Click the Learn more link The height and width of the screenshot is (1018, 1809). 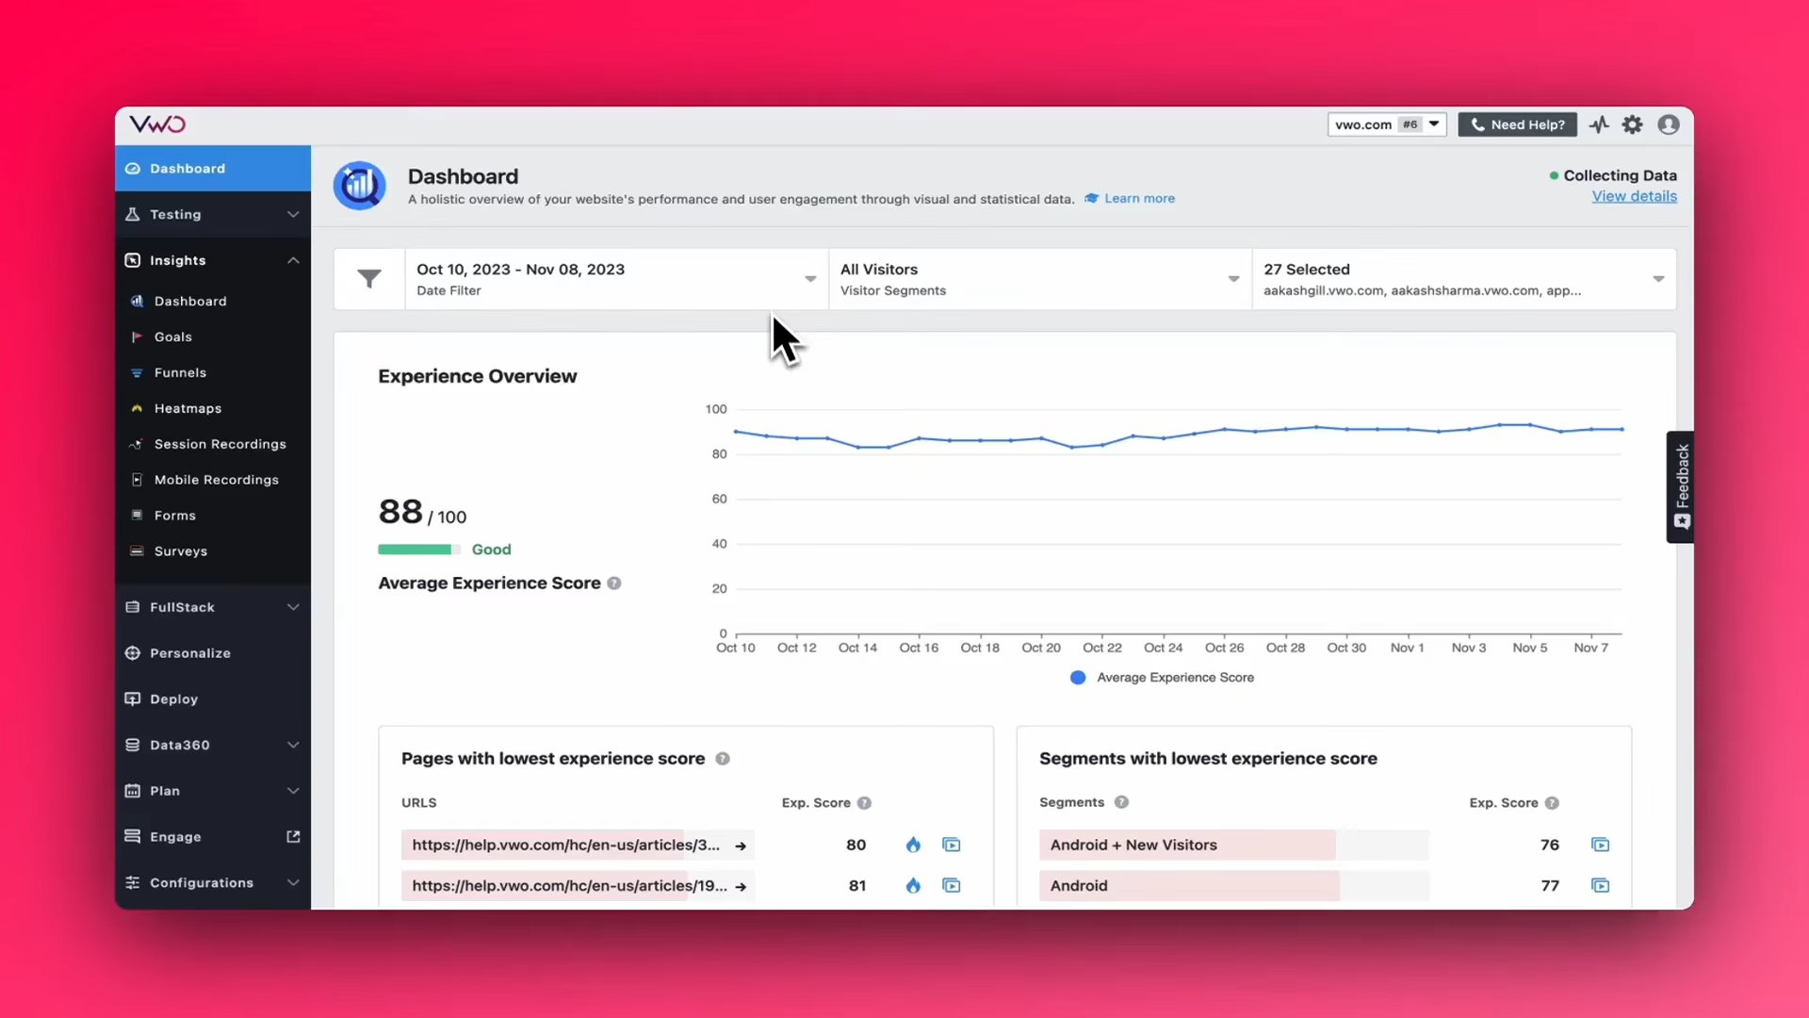[1139, 198]
